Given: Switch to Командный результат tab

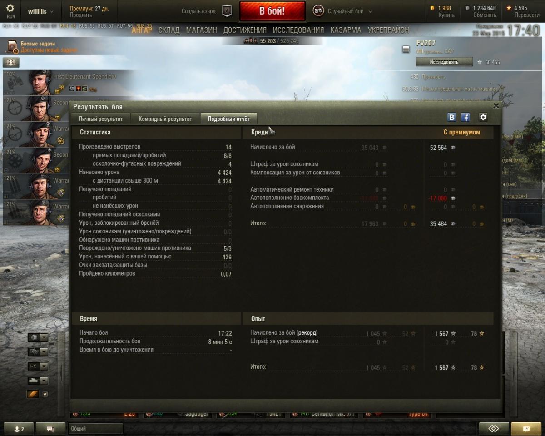Looking at the screenshot, I should [165, 119].
